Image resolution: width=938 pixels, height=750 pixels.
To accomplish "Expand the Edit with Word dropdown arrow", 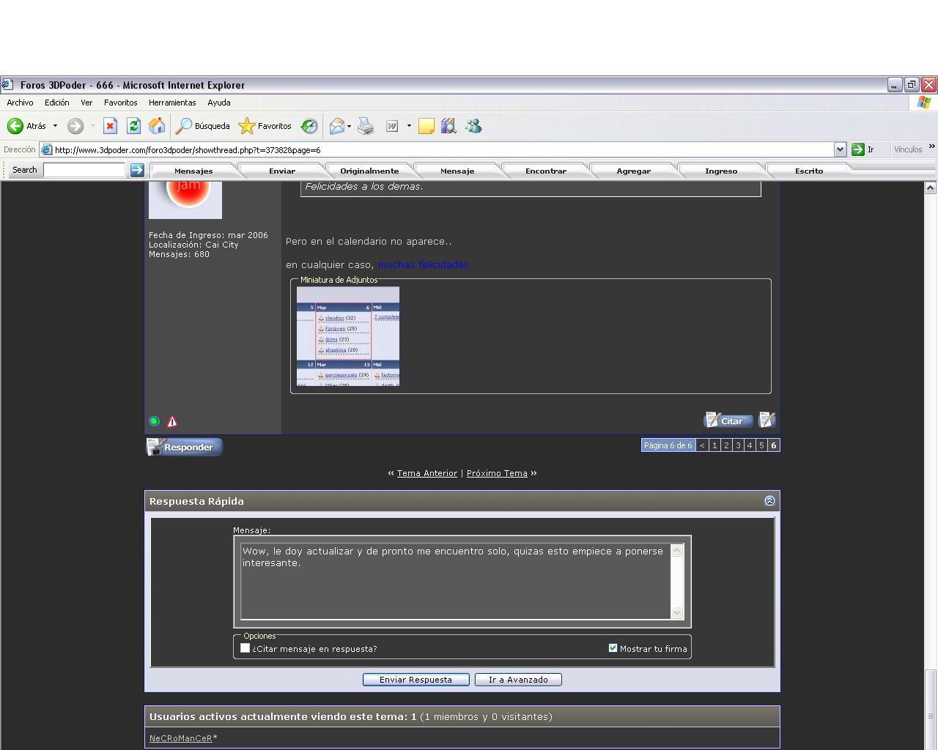I will coord(409,126).
